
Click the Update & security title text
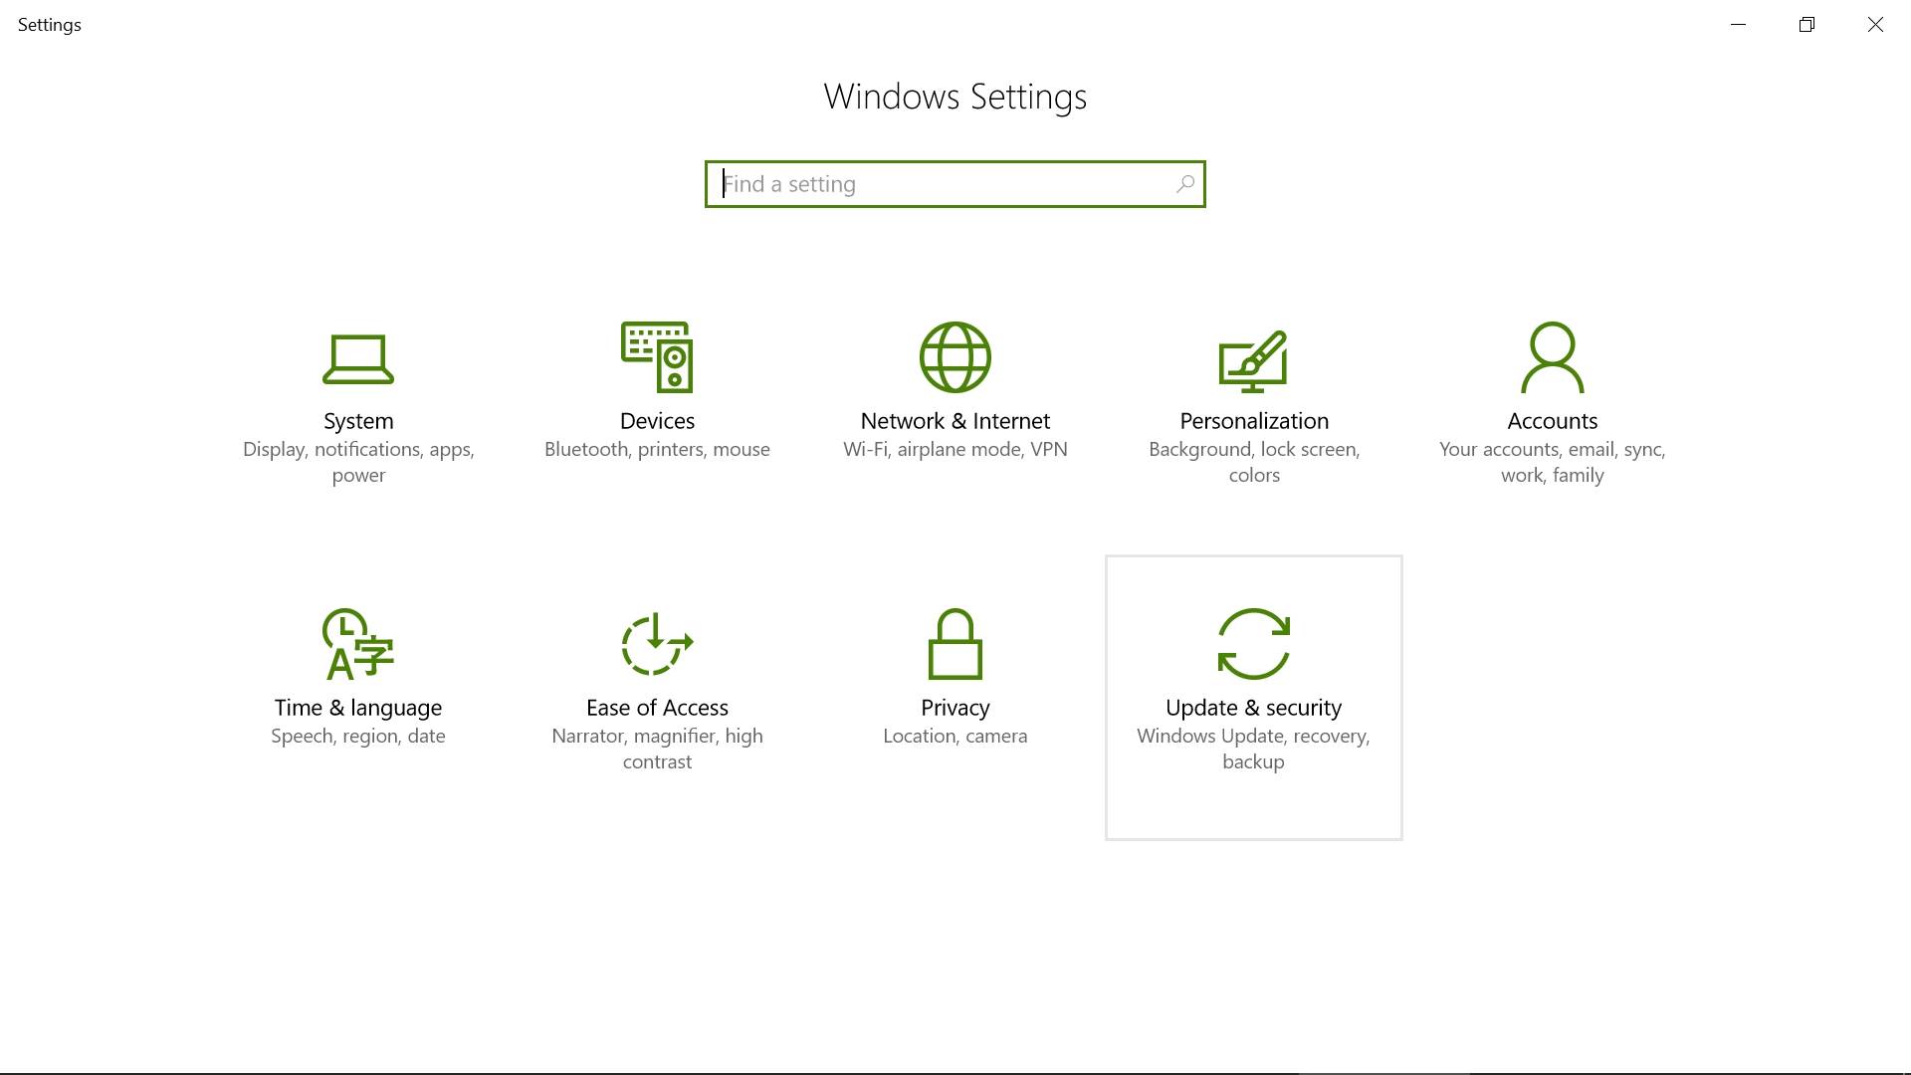tap(1253, 708)
